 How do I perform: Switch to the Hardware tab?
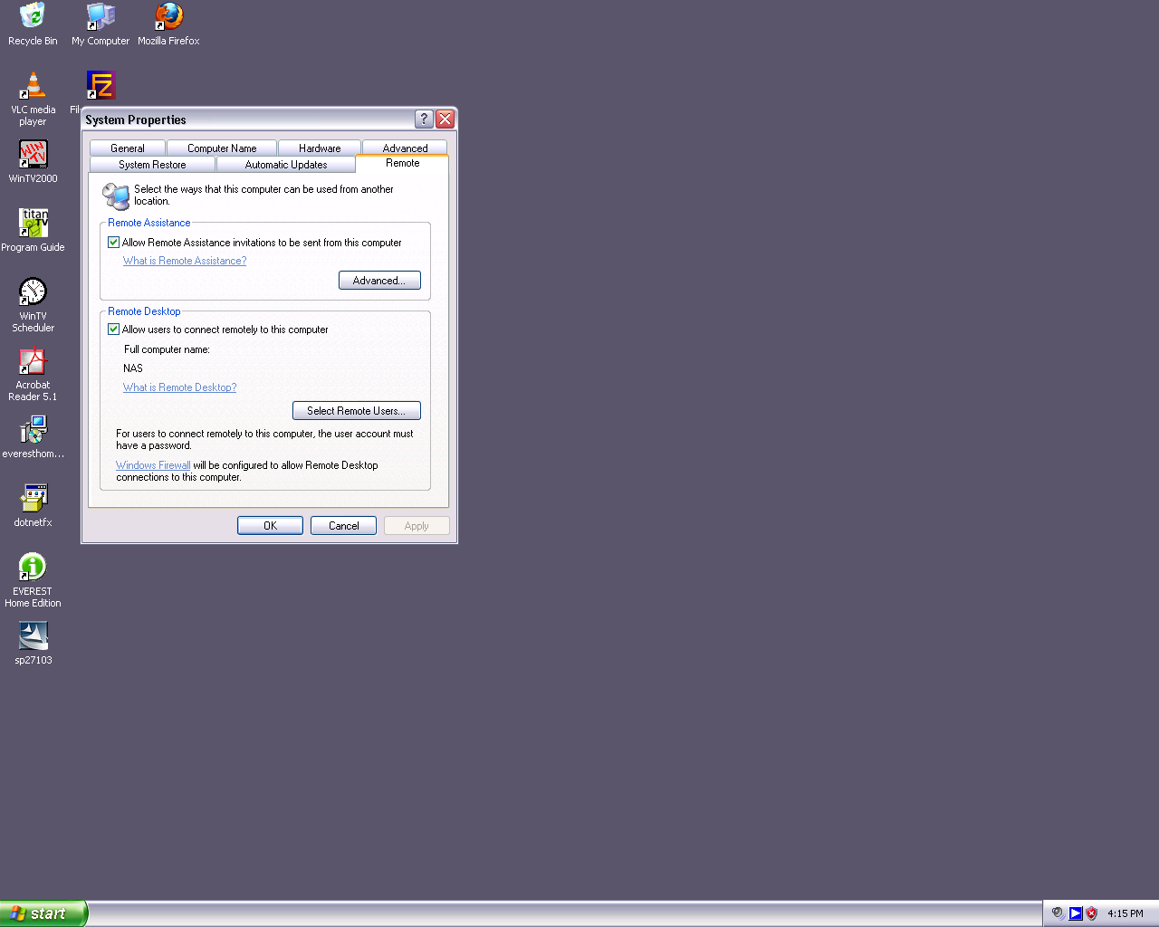point(320,148)
